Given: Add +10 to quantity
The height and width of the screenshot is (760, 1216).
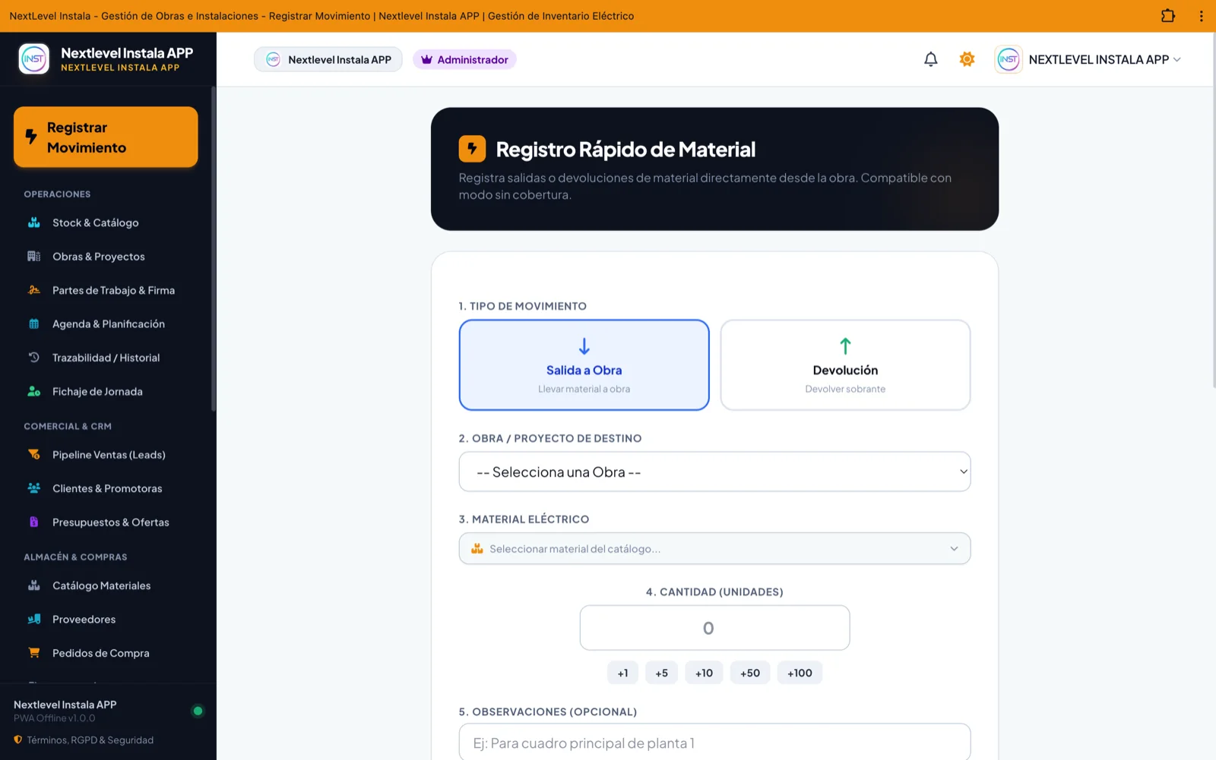Looking at the screenshot, I should click(x=704, y=673).
